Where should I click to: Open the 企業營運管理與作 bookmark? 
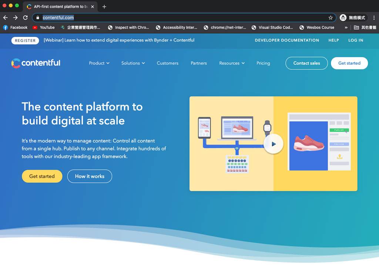click(x=80, y=27)
